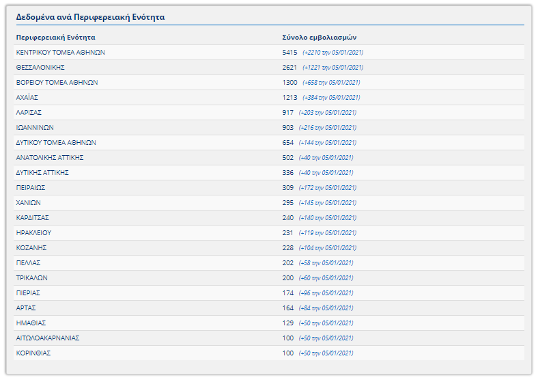This screenshot has height=380, width=538.
Task: Select the ΘΕΣΣΑΛΟΝΙΚΗΣ row name
Action: [40, 67]
